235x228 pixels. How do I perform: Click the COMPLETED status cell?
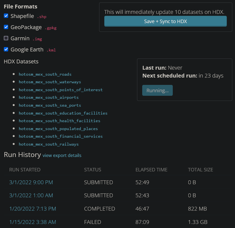(x=100, y=209)
